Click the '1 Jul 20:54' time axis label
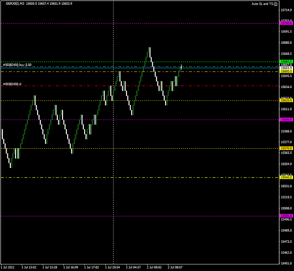294x271 pixels. click(112, 267)
